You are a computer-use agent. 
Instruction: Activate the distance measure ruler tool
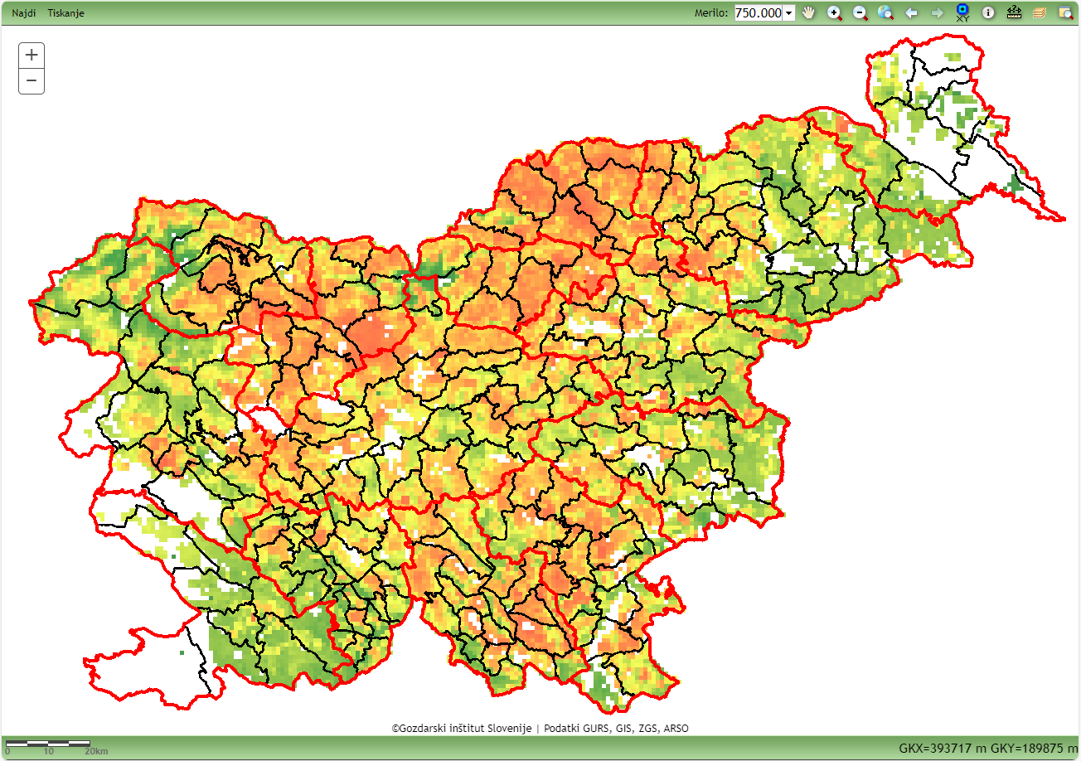1014,12
